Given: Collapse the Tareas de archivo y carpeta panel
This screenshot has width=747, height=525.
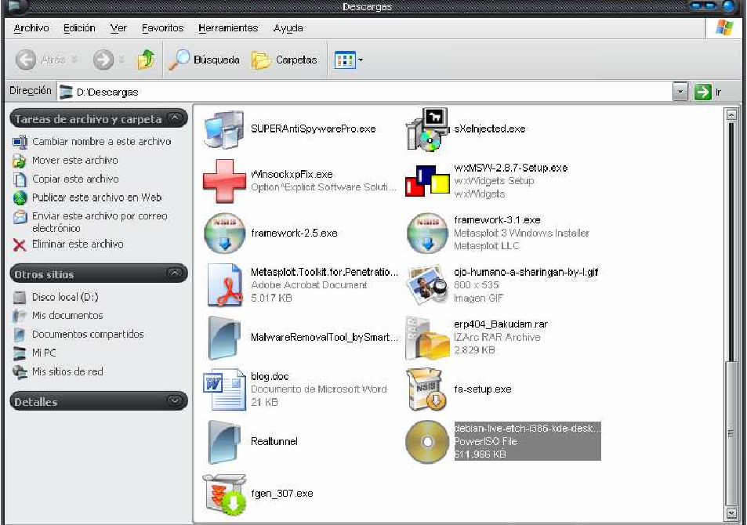Looking at the screenshot, I should tap(176, 119).
